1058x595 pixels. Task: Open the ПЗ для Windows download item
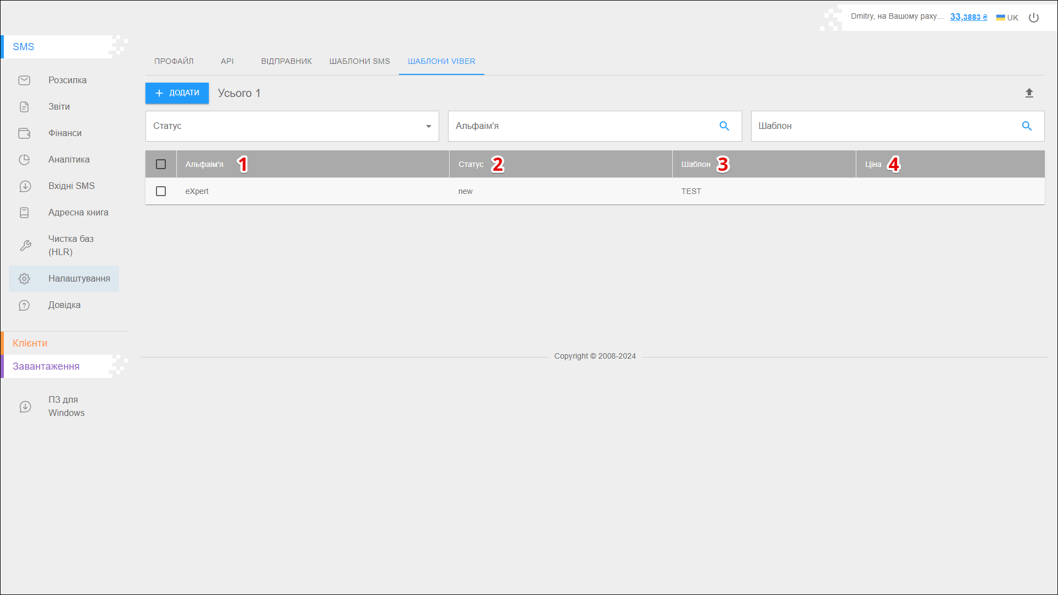66,407
